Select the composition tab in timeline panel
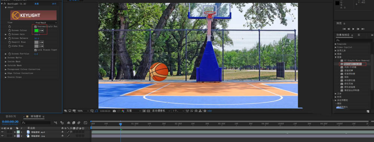The height and width of the screenshot is (142, 374). pyautogui.click(x=36, y=117)
